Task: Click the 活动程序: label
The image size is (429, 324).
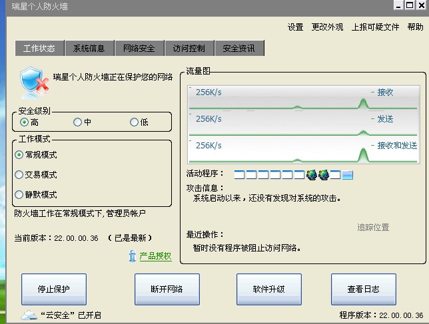Action: point(205,174)
